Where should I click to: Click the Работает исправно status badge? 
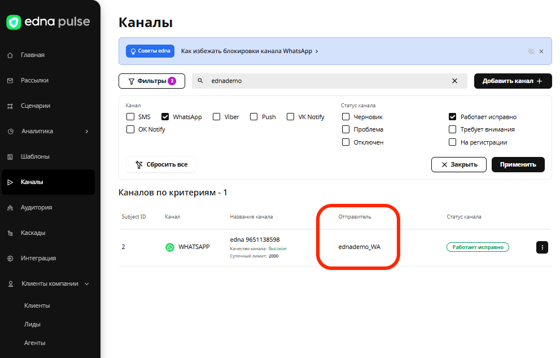click(478, 247)
